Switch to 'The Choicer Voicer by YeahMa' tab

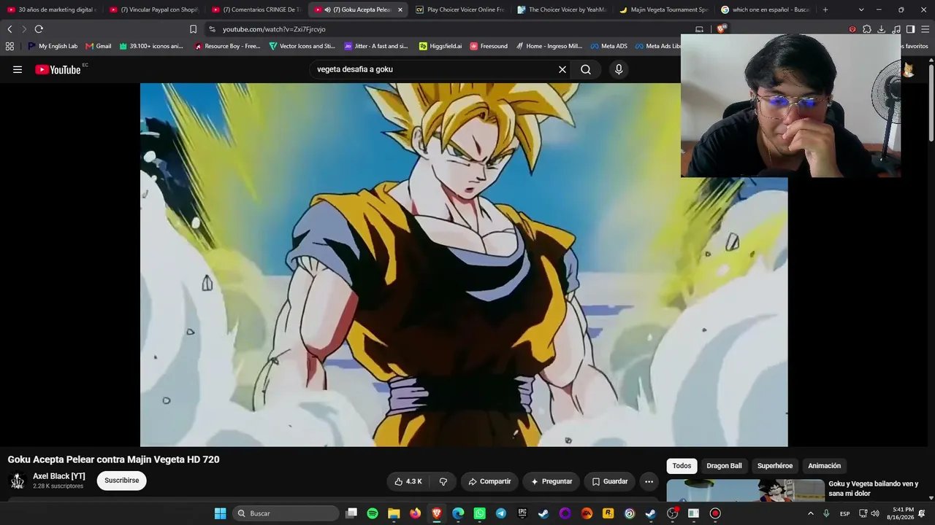pos(562,9)
